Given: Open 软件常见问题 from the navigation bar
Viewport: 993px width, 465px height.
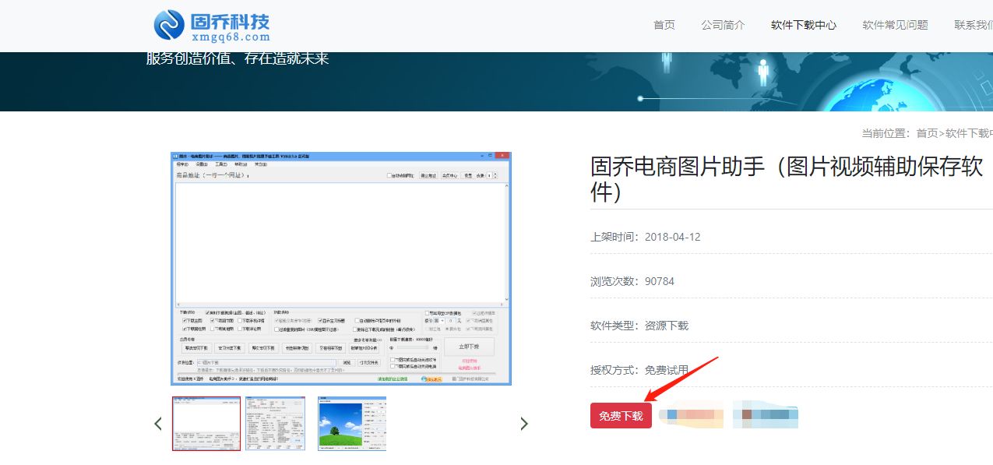Looking at the screenshot, I should (x=895, y=25).
